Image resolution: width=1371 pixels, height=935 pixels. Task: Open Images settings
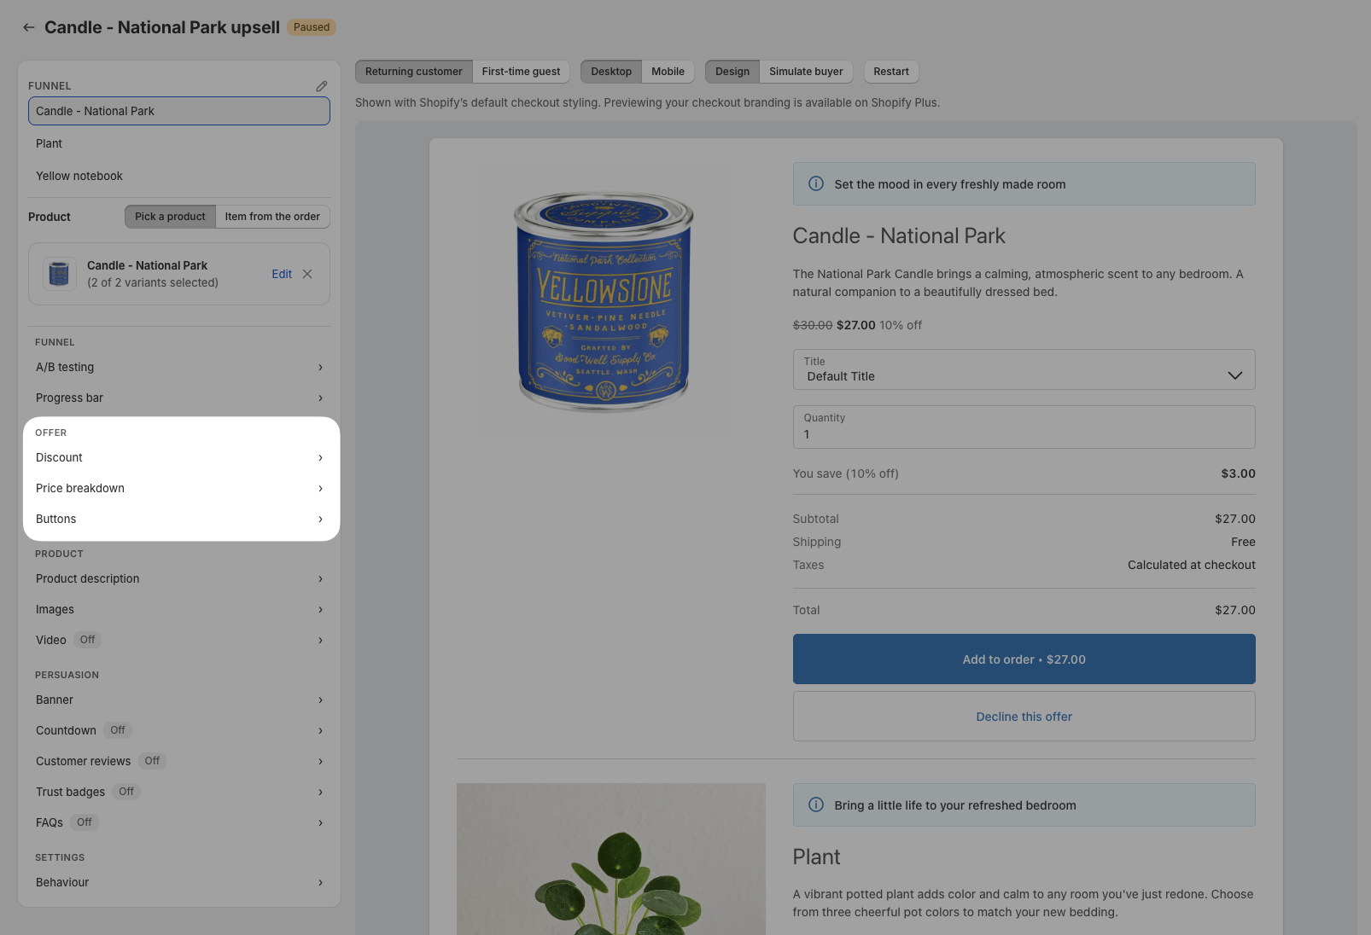179,609
